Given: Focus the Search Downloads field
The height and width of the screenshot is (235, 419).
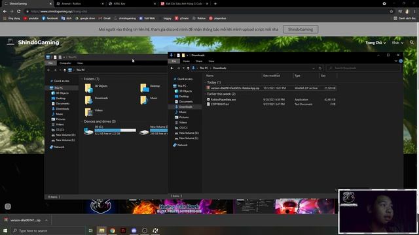Looking at the screenshot, I should coord(363,68).
